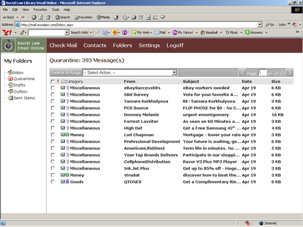The image size is (303, 227).
Task: Click the page number input field
Action: click(x=262, y=73)
